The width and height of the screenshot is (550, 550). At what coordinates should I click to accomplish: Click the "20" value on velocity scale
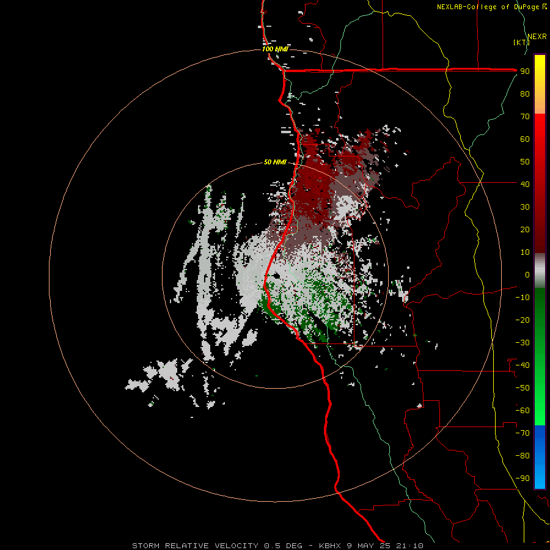click(x=525, y=229)
